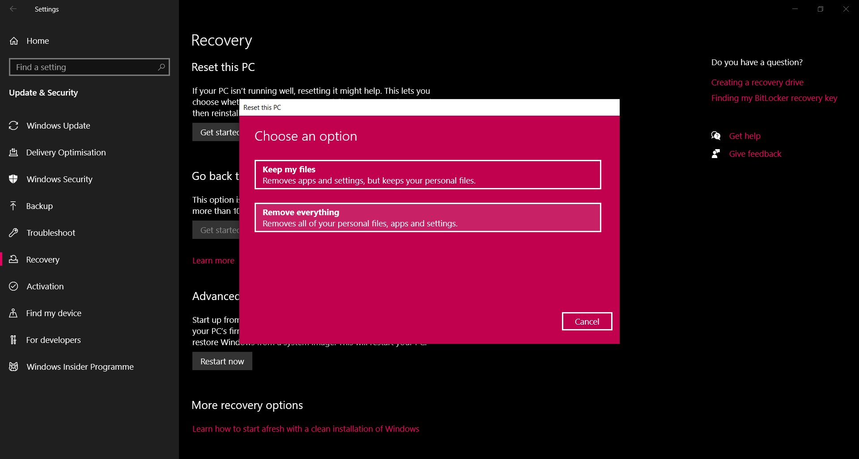The height and width of the screenshot is (459, 859).
Task: Select the Find my device icon
Action: tap(13, 313)
